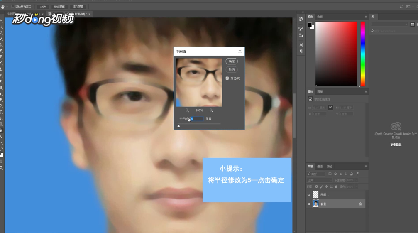Open the Character panel A icon

coord(301,45)
